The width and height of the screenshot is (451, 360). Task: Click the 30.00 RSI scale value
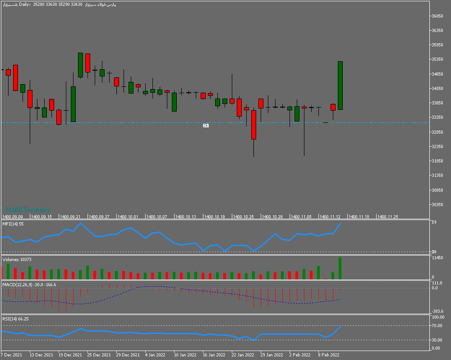(437, 340)
